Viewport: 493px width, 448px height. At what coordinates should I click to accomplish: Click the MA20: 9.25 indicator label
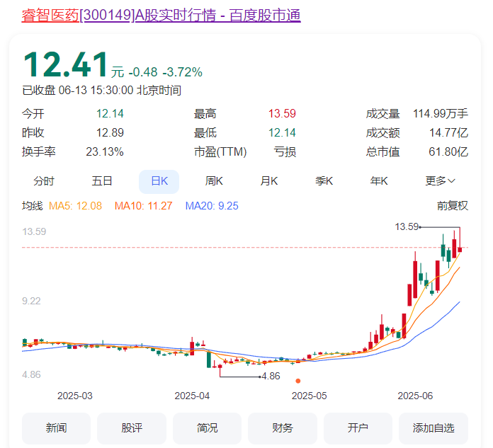pos(212,206)
